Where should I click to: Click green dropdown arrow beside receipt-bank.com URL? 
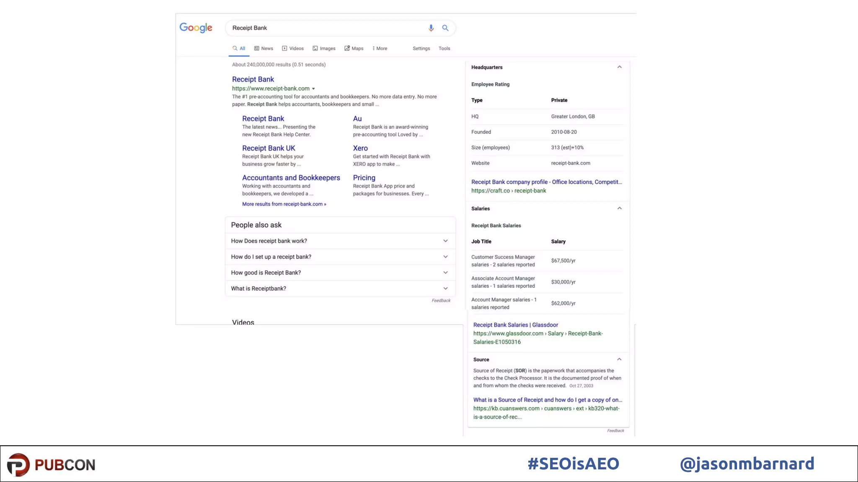(x=313, y=89)
